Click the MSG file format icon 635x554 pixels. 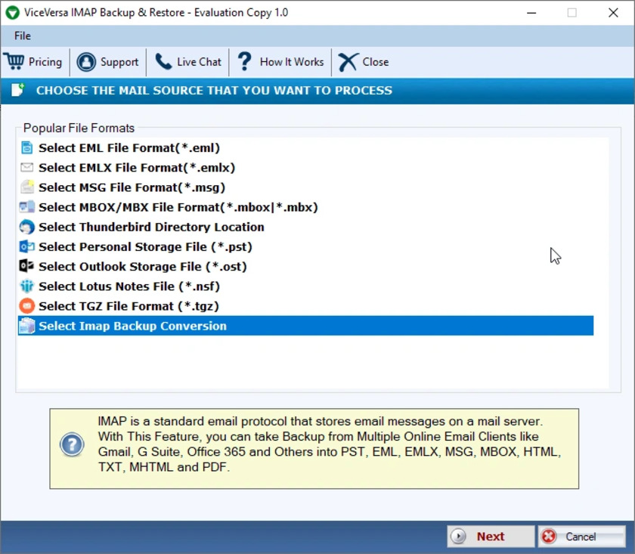(x=26, y=187)
